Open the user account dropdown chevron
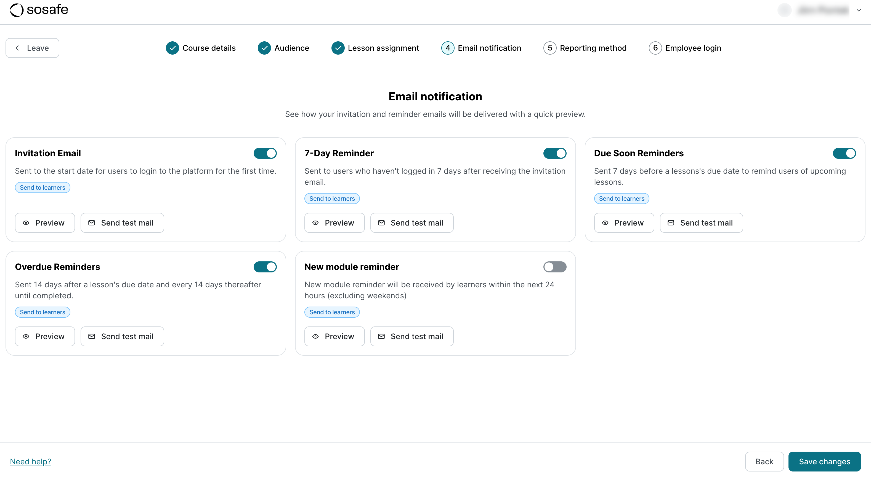 coord(859,10)
